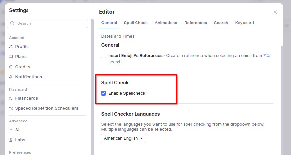291x155 pixels.
Task: Click the Plans card icon
Action: coord(11,57)
